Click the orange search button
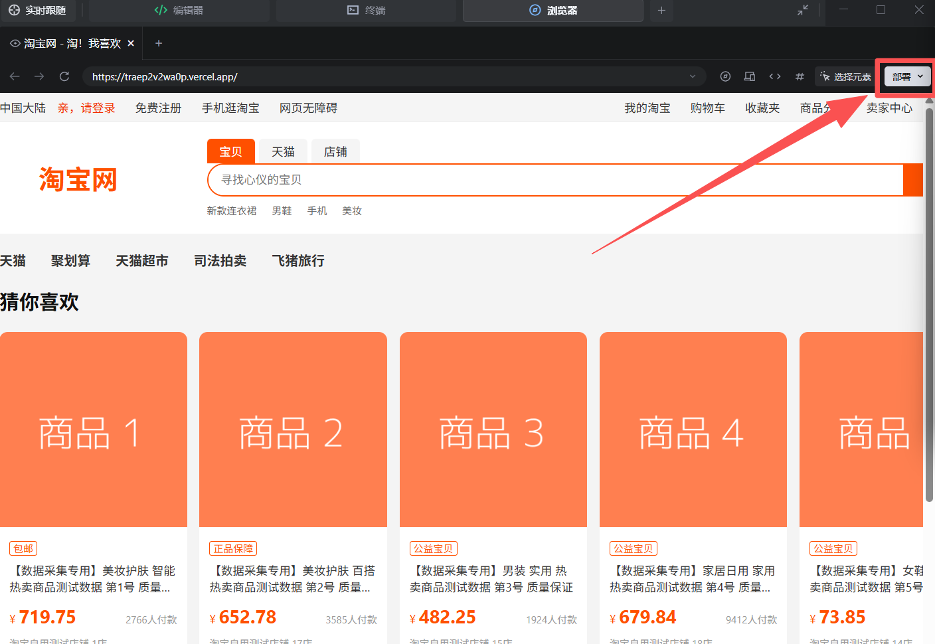This screenshot has height=644, width=935. pyautogui.click(x=913, y=180)
